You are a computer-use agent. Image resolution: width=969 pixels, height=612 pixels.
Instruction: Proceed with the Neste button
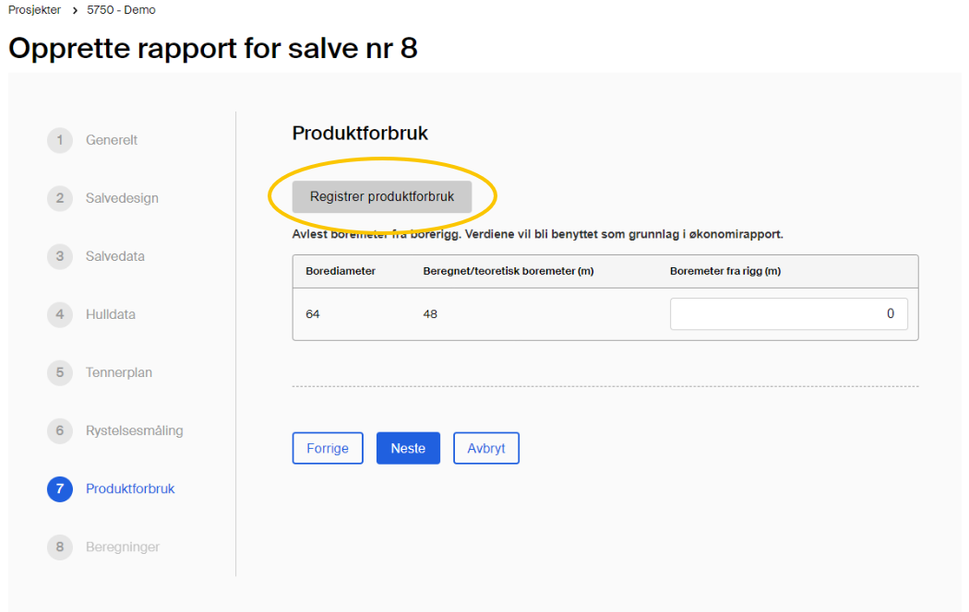point(408,448)
